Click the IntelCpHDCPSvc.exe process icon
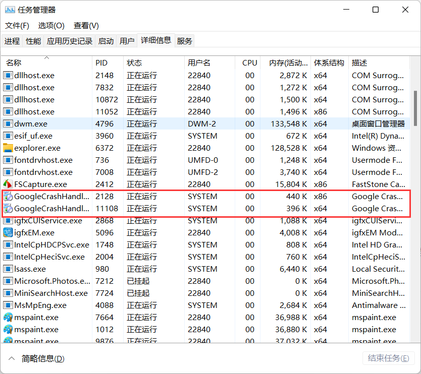 pos(8,245)
